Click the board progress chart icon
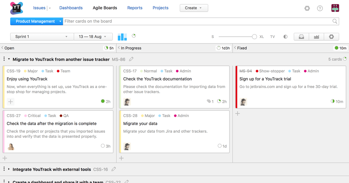This screenshot has height=183, width=349. coord(122,37)
